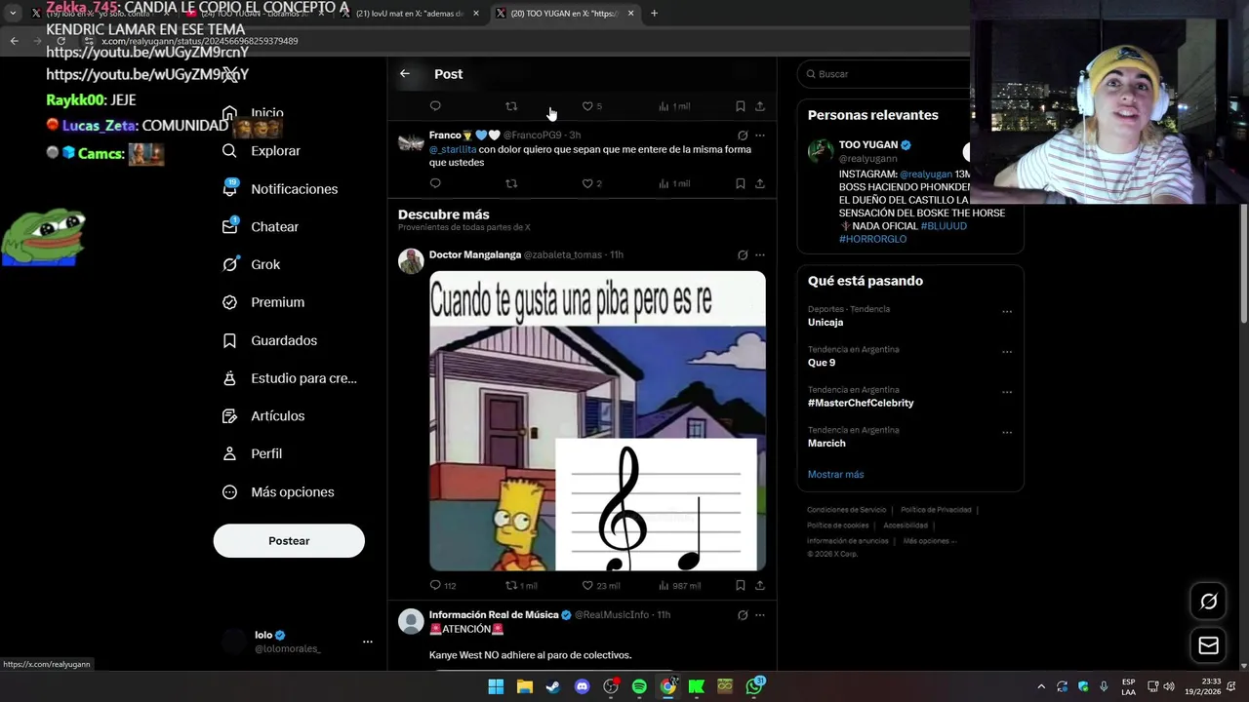Open Spotify from the taskbar
The width and height of the screenshot is (1249, 702).
tap(639, 686)
